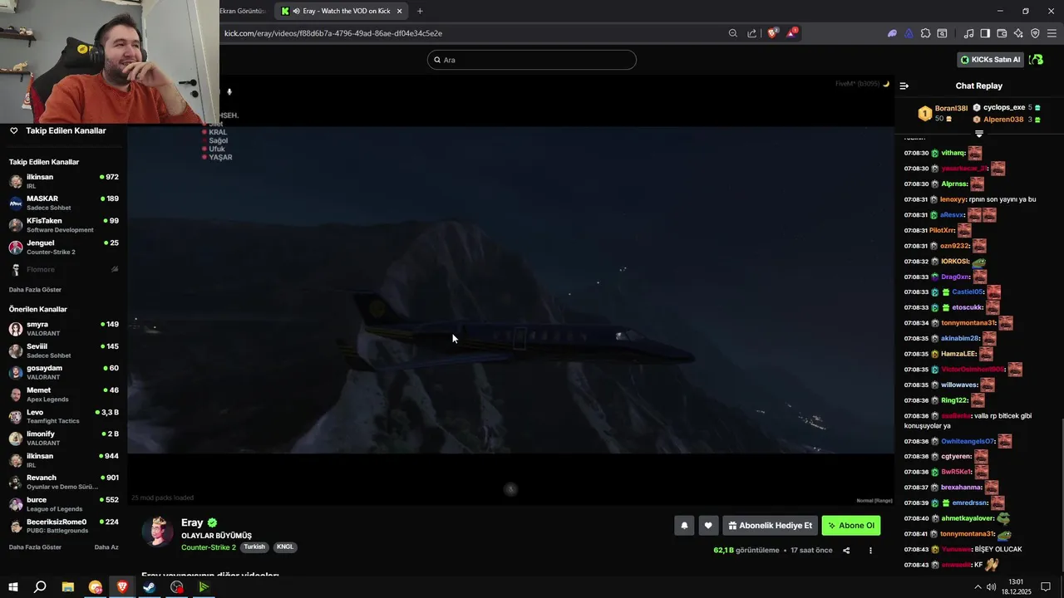Click the Brave VPN shield icon
Image resolution: width=1064 pixels, height=598 pixels.
point(1035,33)
